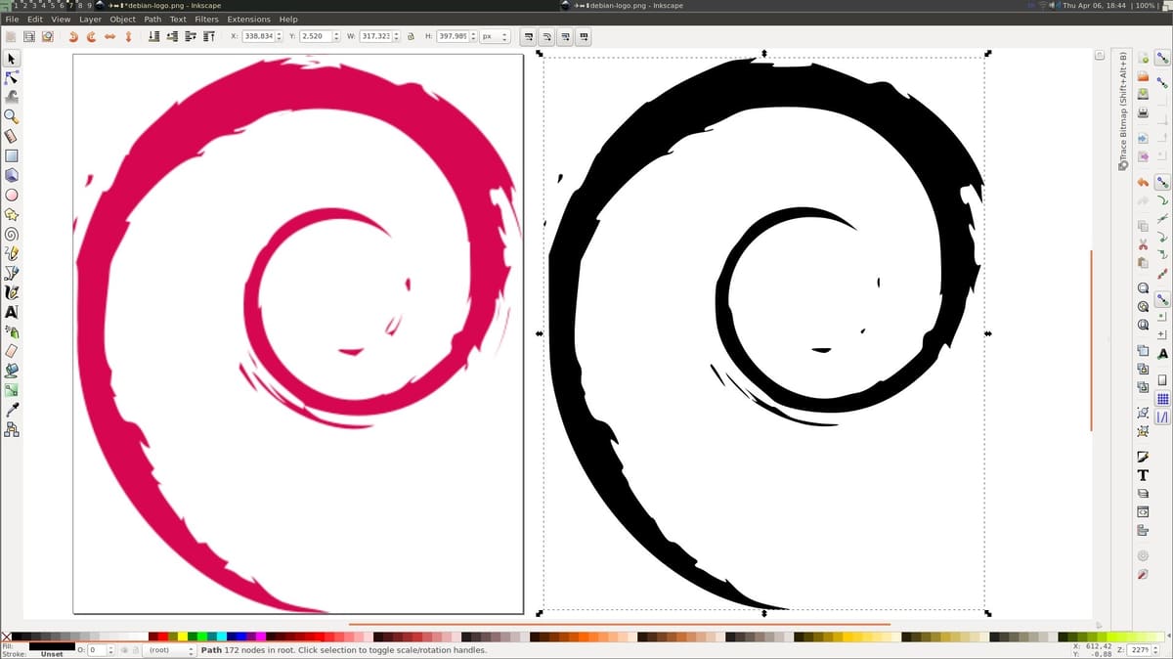Select the Selector arrow tool
Screen dimensions: 1173x659
[12, 60]
